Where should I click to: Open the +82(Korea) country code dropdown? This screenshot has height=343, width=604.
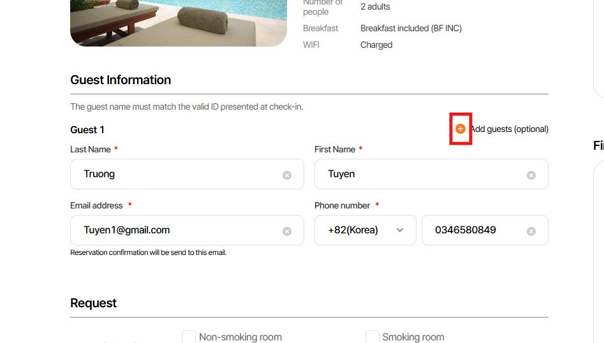click(365, 230)
